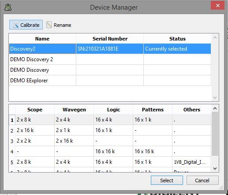The width and height of the screenshot is (228, 195).
Task: Pick the DEMO EExplorer entry
Action: [x=110, y=81]
